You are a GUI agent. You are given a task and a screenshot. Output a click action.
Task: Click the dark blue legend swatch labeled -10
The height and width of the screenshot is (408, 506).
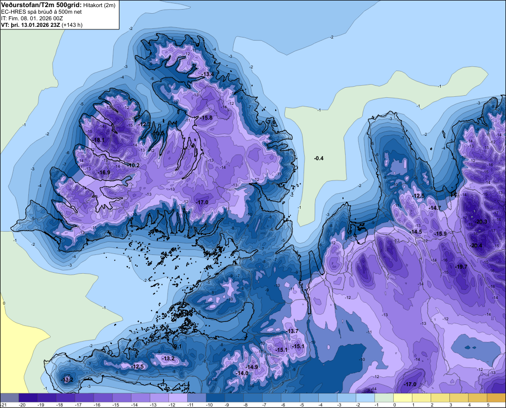216,398
